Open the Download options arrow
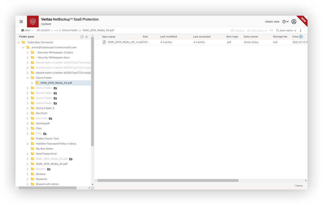Viewport: 323px width, 205px height. (266, 30)
